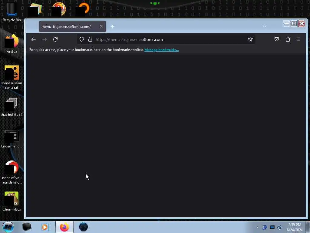Viewport: 310px width, 233px height.
Task: Open the Save to Pocket icon
Action: [x=277, y=39]
